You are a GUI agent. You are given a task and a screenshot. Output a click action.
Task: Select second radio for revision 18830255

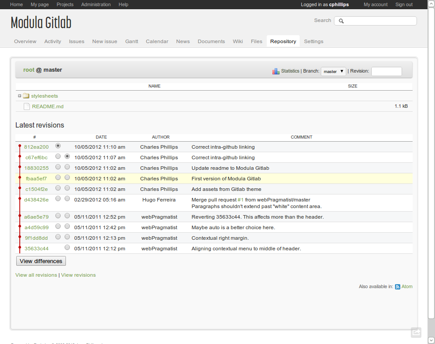(67, 167)
